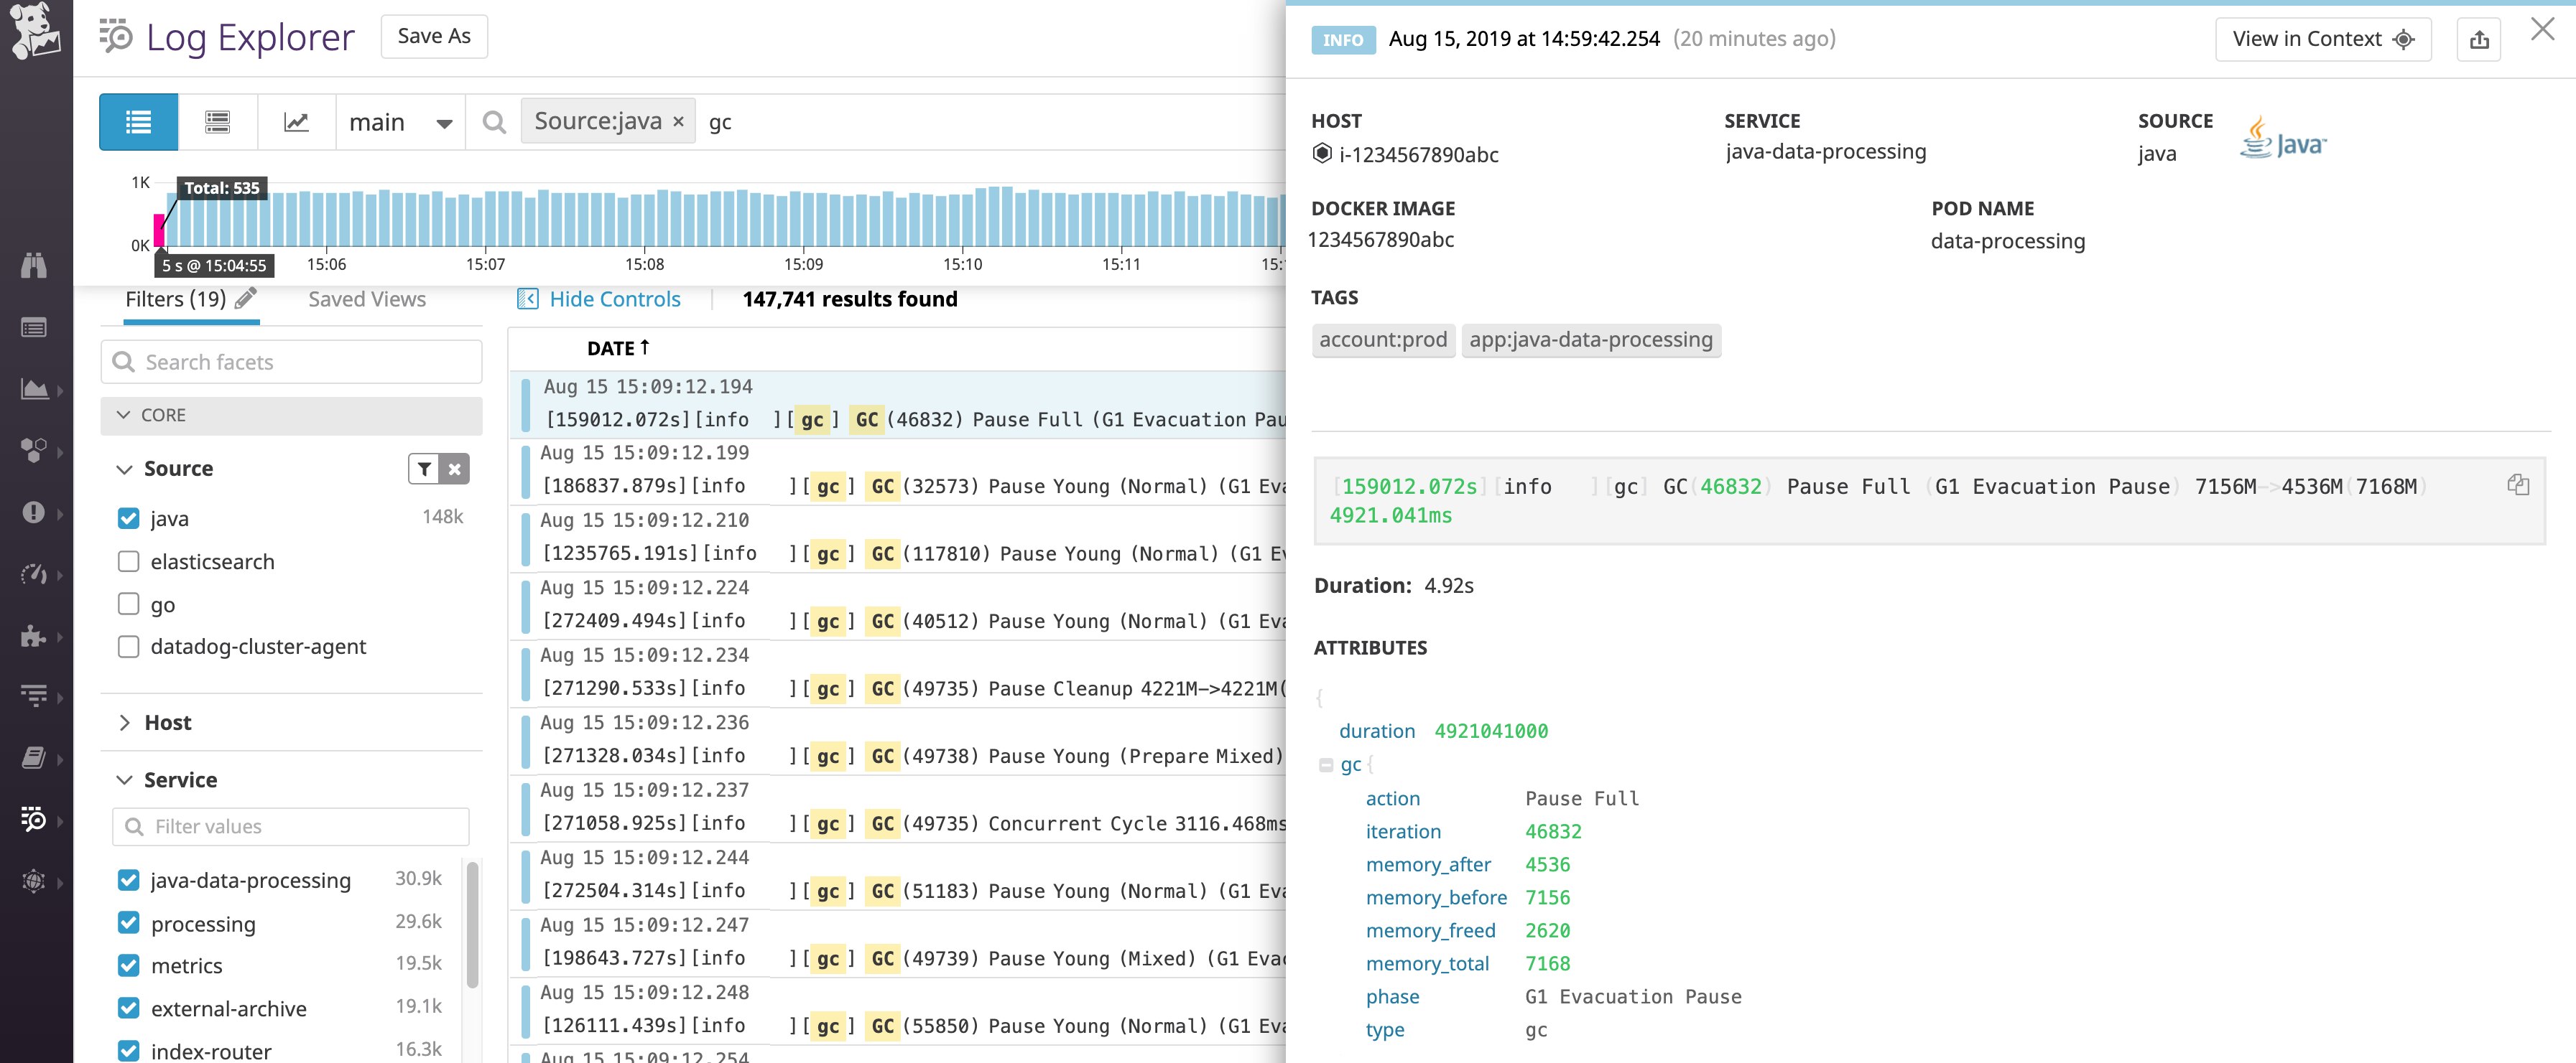Open APM via the gauge sidebar icon
The width and height of the screenshot is (2576, 1063).
[35, 574]
